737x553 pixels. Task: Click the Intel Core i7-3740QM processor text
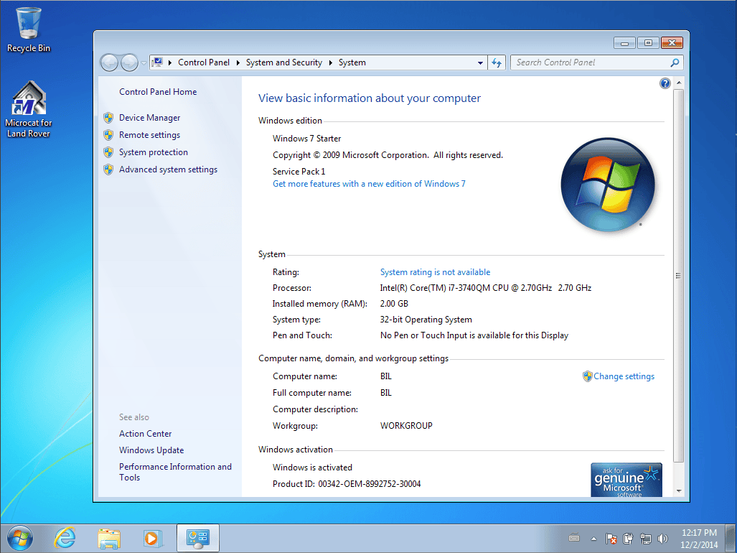point(486,288)
